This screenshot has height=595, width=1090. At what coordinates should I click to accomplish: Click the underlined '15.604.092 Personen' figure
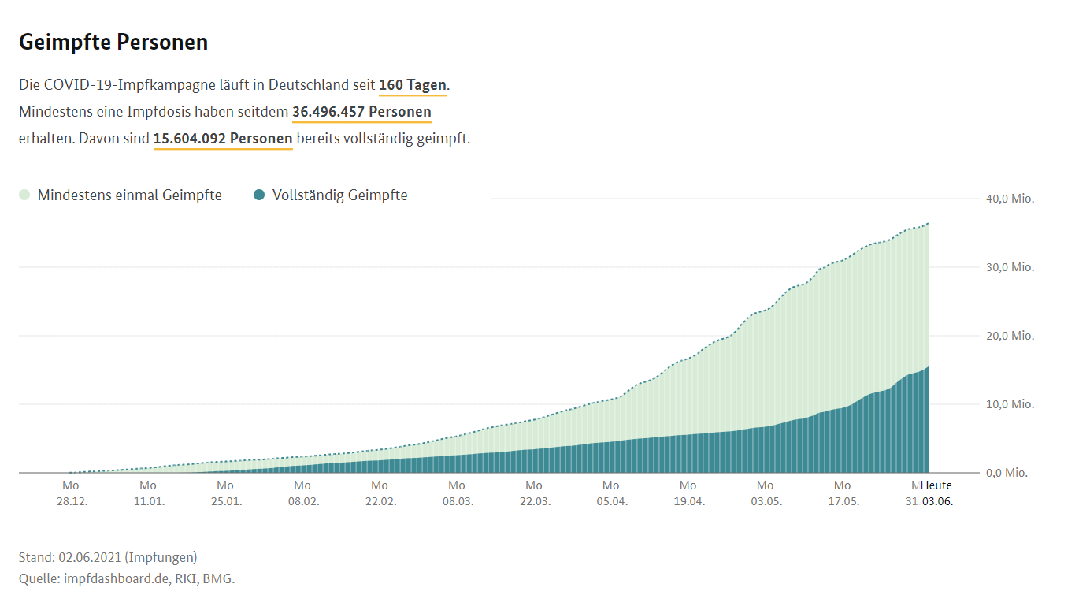point(223,139)
